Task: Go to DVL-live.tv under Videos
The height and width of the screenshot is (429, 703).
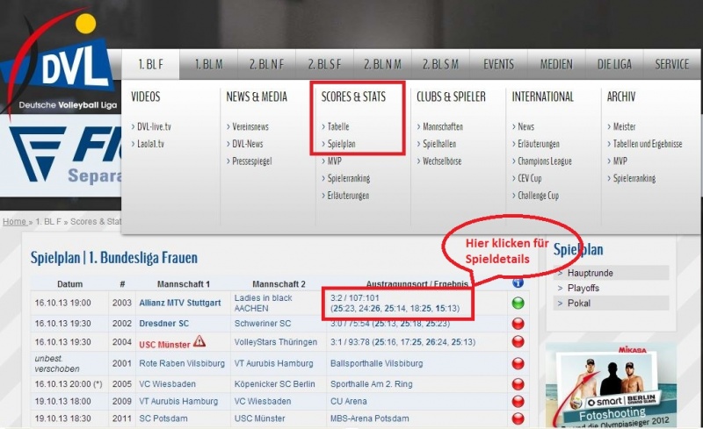Action: point(154,126)
